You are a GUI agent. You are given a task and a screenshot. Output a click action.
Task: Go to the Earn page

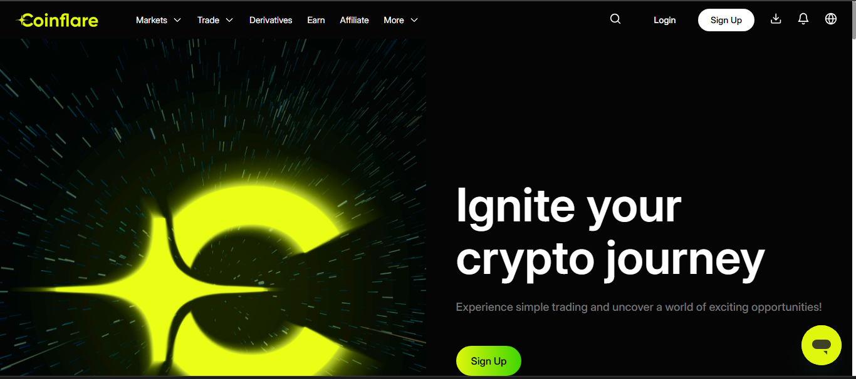(316, 20)
